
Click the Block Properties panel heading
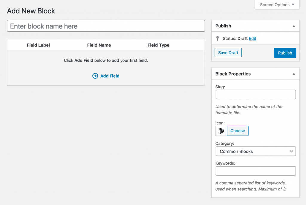[x=233, y=74]
